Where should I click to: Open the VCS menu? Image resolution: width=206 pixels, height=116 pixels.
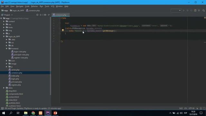[x=52, y=6]
